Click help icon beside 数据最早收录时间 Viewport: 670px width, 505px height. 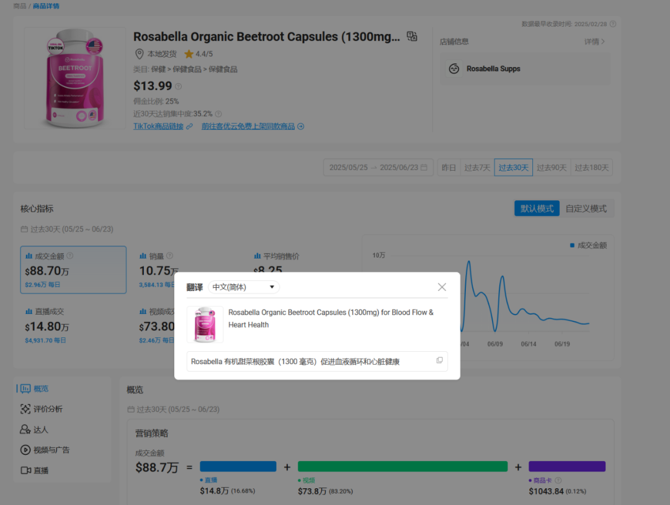click(613, 24)
